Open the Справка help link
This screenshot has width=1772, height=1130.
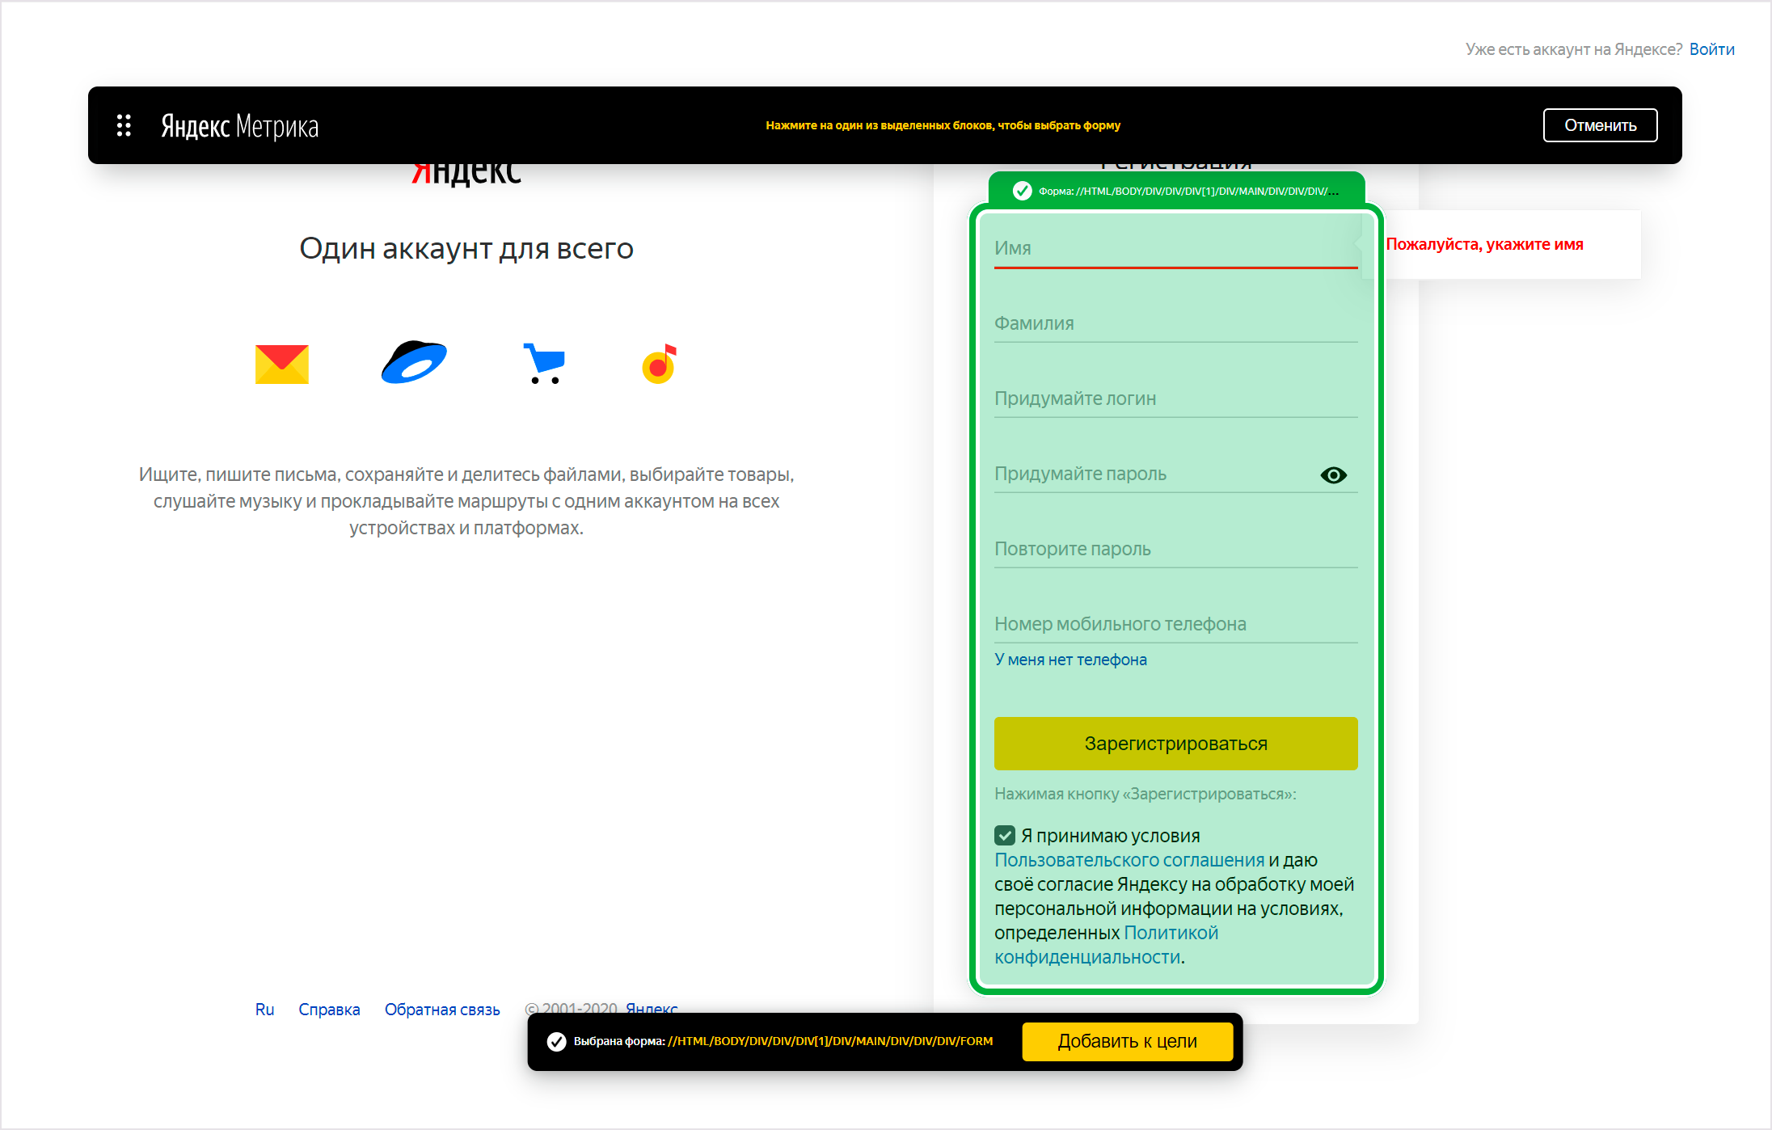coord(329,1009)
